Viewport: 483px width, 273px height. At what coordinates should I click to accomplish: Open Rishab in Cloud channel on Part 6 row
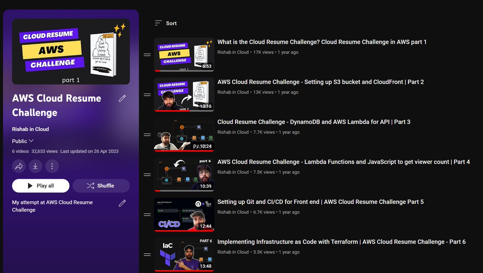tap(233, 252)
